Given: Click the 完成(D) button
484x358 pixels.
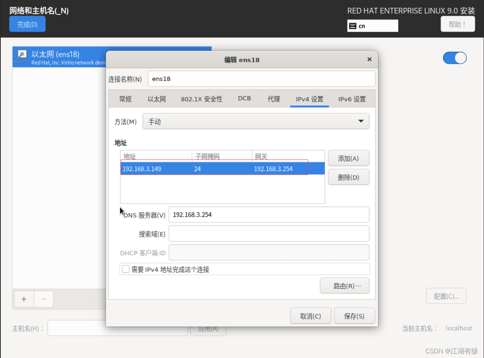Looking at the screenshot, I should click(27, 24).
